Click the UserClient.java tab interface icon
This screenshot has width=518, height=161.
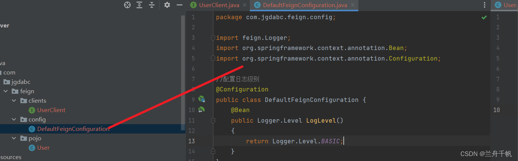pyautogui.click(x=193, y=5)
